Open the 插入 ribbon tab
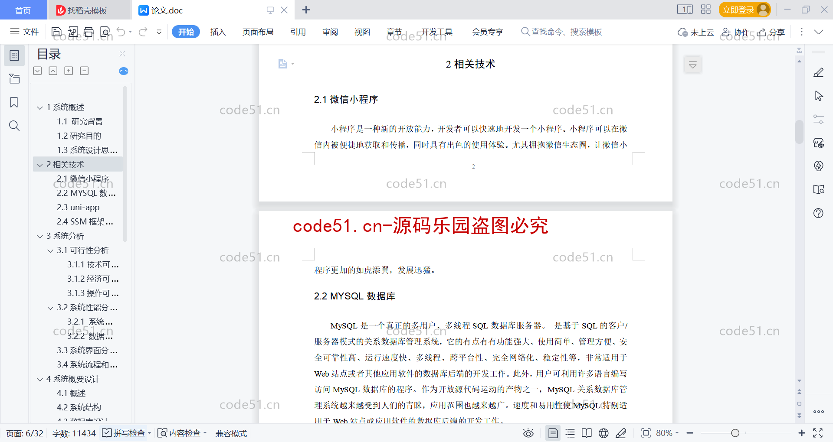This screenshot has width=833, height=442. tap(218, 32)
